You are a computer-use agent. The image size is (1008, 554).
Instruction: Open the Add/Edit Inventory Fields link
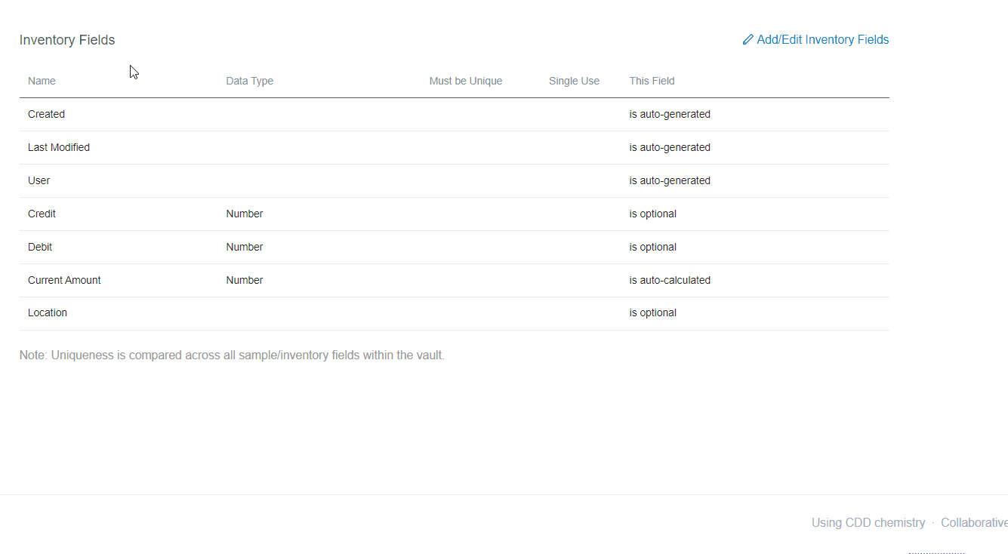pos(815,40)
